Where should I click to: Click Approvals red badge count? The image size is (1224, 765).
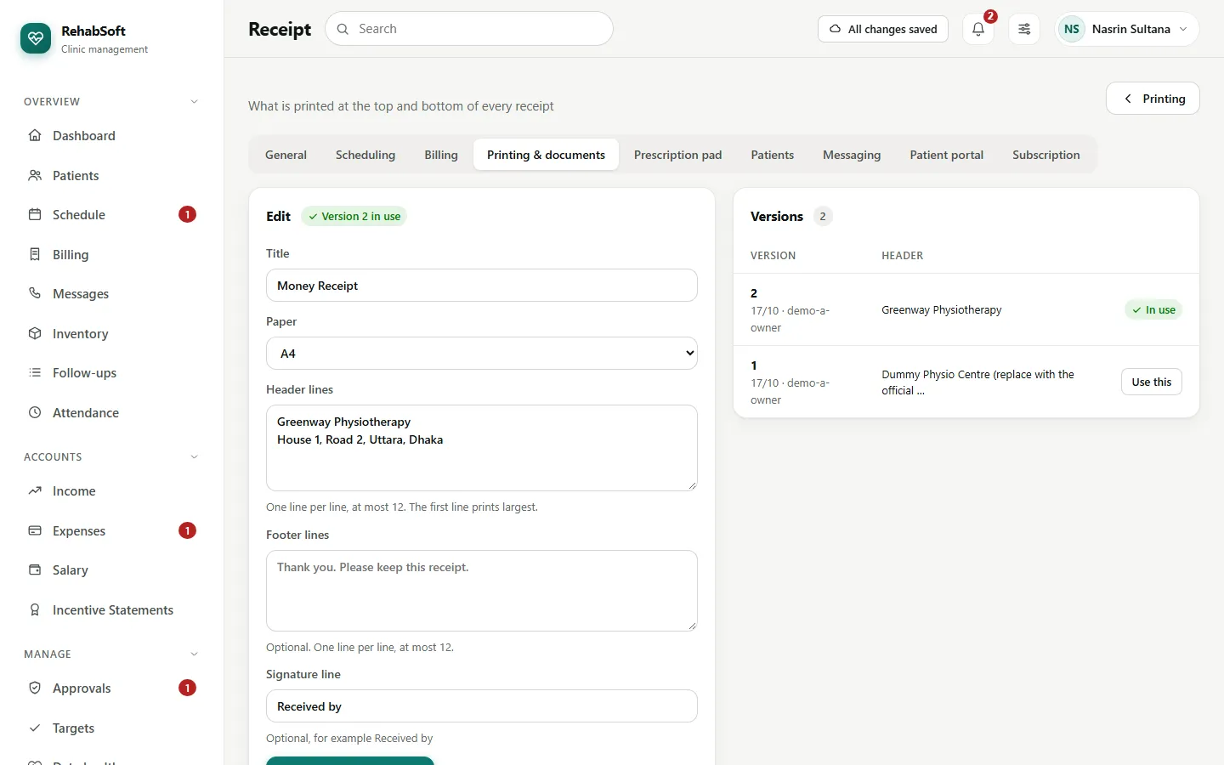187,688
